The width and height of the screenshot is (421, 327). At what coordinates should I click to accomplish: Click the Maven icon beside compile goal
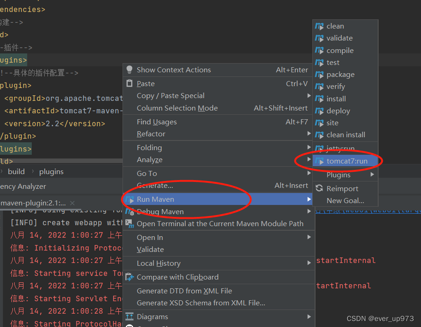click(x=319, y=51)
